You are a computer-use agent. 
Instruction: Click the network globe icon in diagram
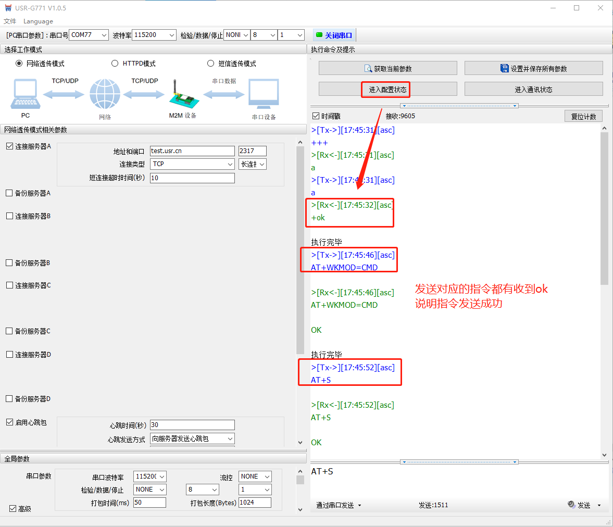pos(105,94)
